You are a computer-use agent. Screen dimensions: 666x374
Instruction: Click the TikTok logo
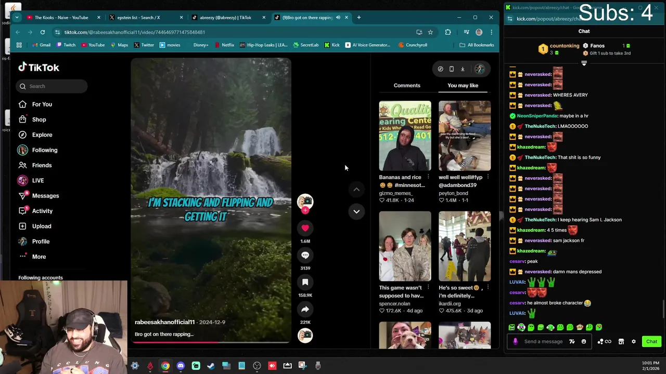point(39,67)
